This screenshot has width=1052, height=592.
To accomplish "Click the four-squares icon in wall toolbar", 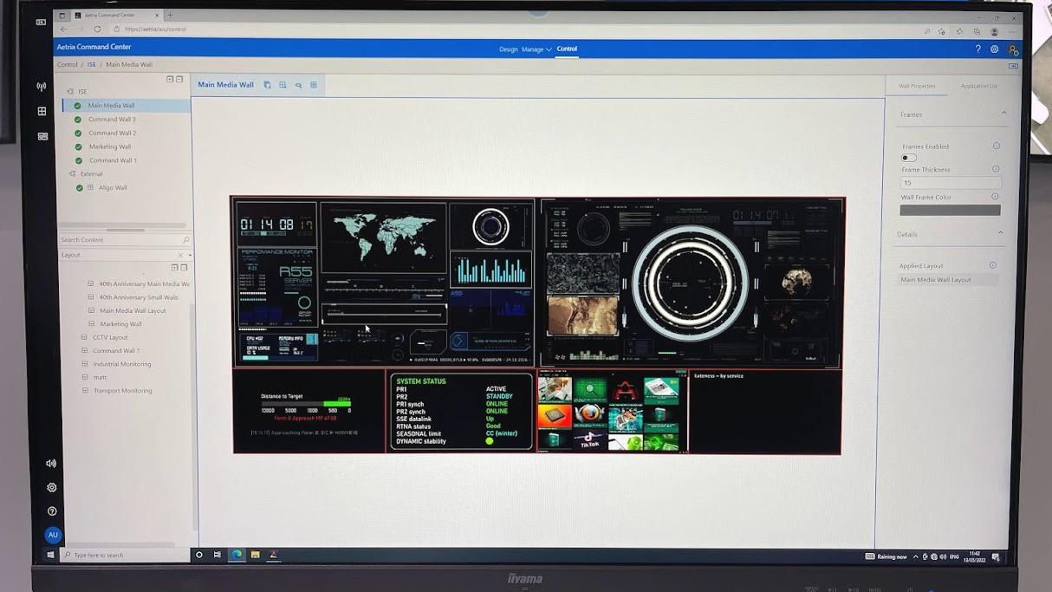I will [x=314, y=85].
